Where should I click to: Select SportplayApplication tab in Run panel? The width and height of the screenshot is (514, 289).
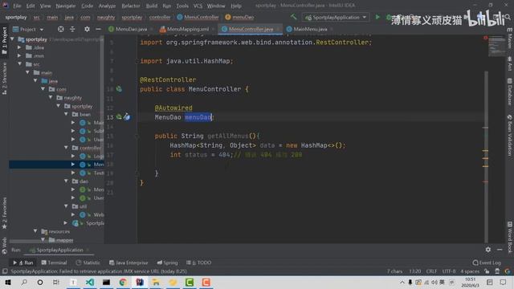(x=59, y=250)
